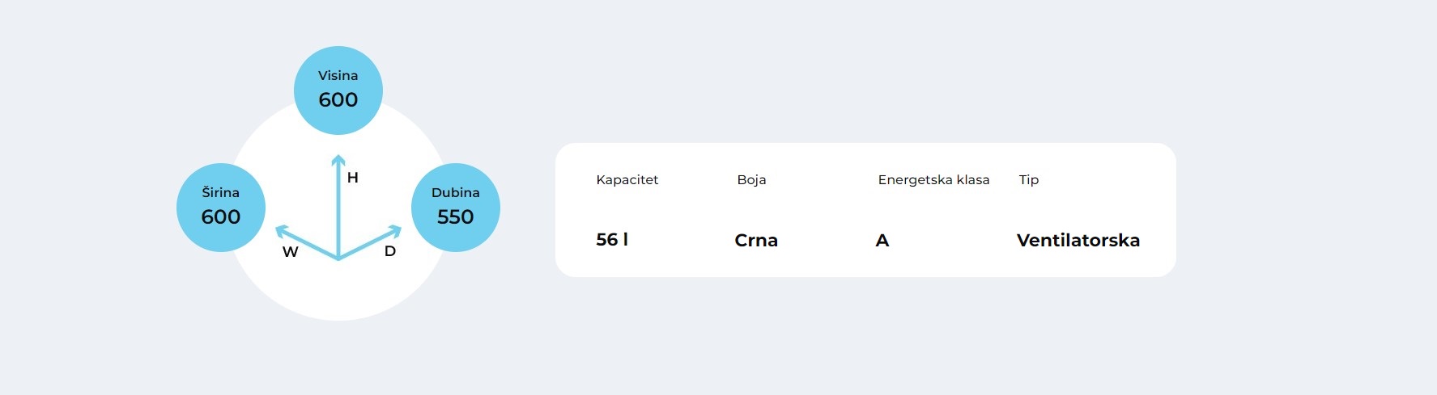Select the Tip label
Screen dimensions: 1437x395
tap(1029, 179)
